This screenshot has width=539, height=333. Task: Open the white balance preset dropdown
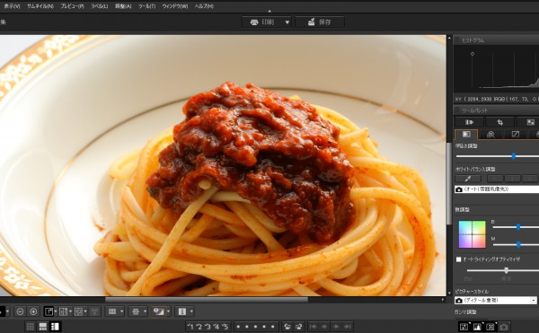click(497, 189)
